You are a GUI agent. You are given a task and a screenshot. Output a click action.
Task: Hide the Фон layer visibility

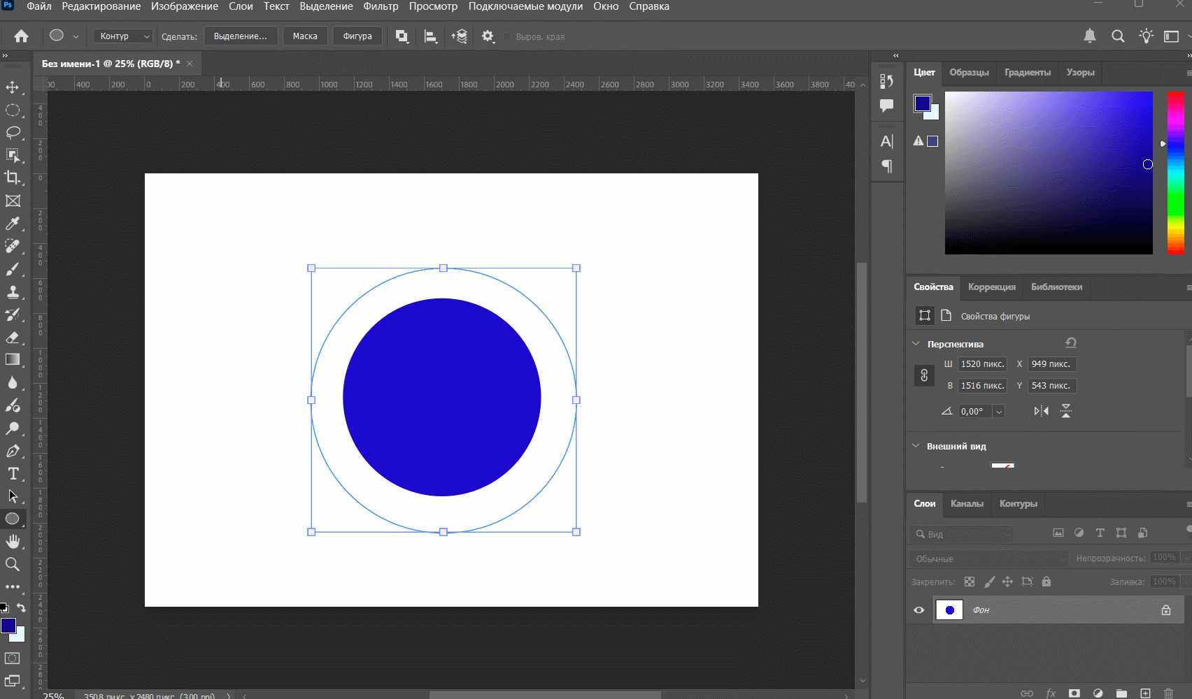pyautogui.click(x=919, y=610)
